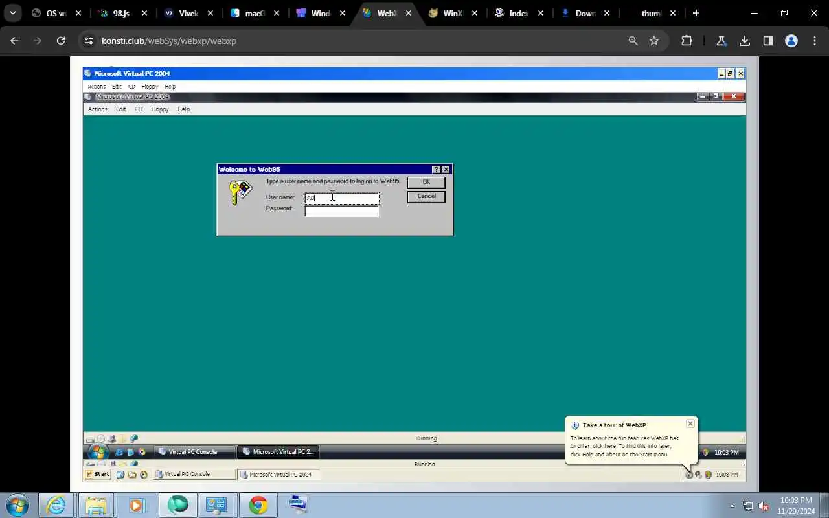Click the media player icon in Vista quick launch
Screen dimensions: 829x518
click(x=142, y=452)
